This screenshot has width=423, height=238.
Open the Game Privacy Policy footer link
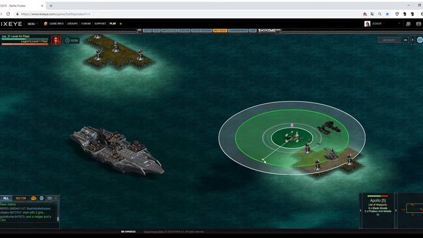pyautogui.click(x=153, y=231)
